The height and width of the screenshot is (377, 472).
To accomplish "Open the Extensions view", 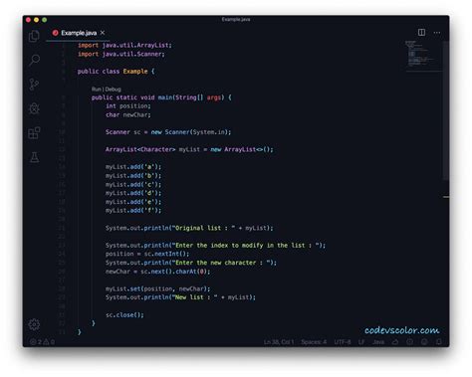I will click(34, 132).
